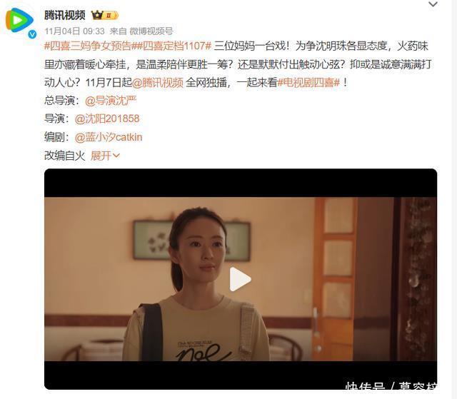Play the video with the center play button

pyautogui.click(x=240, y=279)
